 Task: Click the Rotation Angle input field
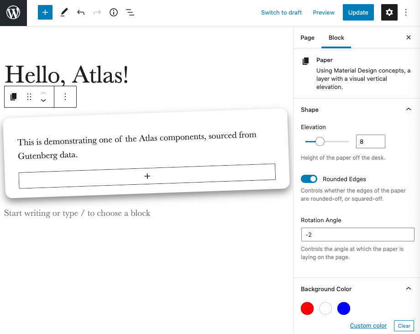[357, 235]
